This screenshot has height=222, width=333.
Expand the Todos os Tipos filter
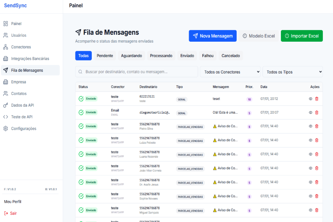pos(292,72)
